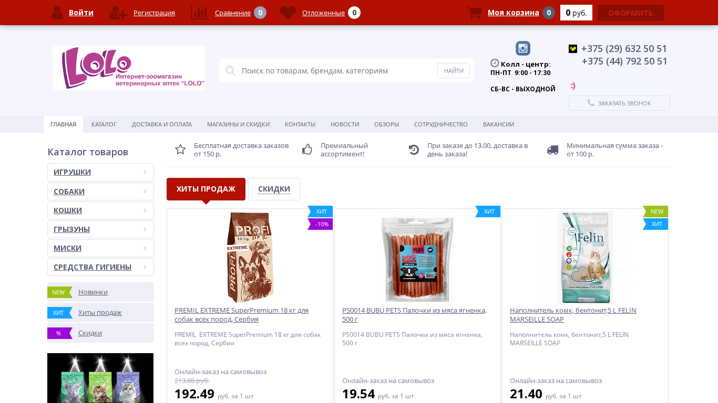
Task: Click the LOLO store logo
Action: coord(129,68)
